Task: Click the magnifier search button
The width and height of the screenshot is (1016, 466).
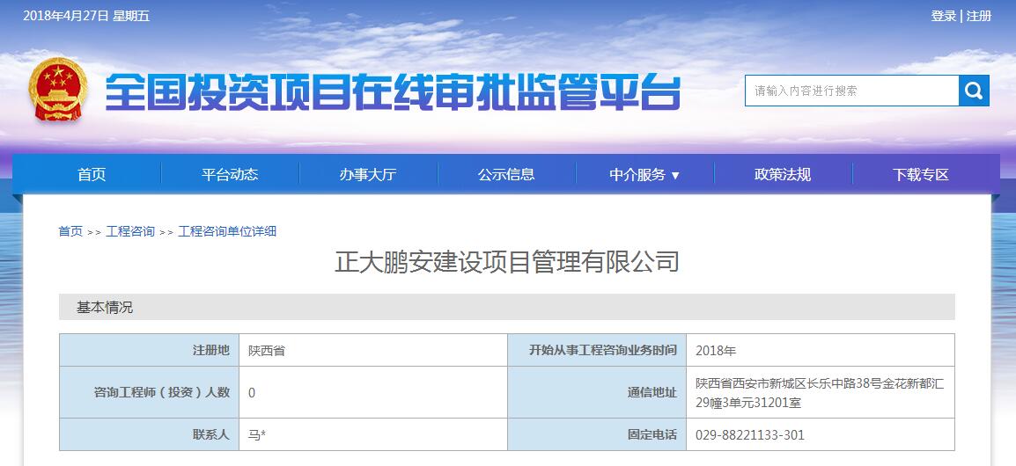Action: [x=974, y=91]
